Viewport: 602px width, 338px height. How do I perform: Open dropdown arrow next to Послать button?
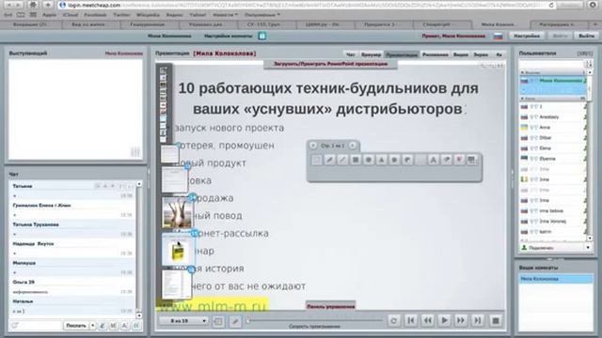coord(92,326)
